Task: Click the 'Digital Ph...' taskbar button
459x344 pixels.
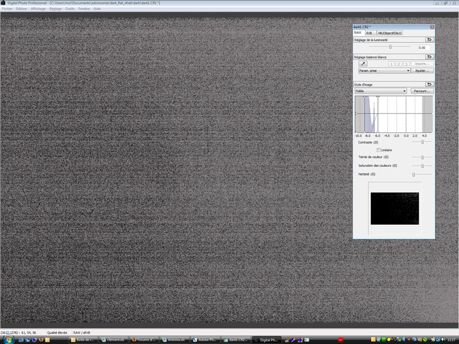Action: [266, 339]
